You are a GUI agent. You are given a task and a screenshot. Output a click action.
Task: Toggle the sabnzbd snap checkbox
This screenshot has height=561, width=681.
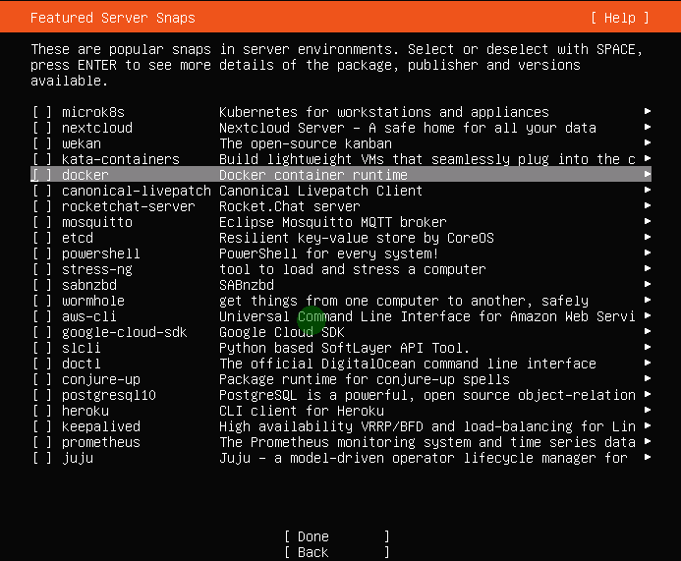point(42,285)
